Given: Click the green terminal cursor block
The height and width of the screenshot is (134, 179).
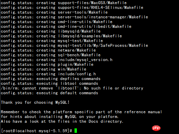Looking at the screenshot, I should [x=76, y=131].
